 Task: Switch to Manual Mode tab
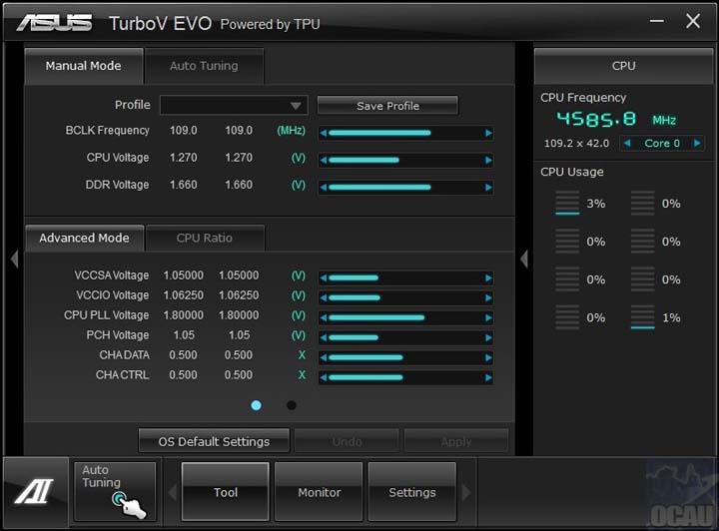pos(84,66)
